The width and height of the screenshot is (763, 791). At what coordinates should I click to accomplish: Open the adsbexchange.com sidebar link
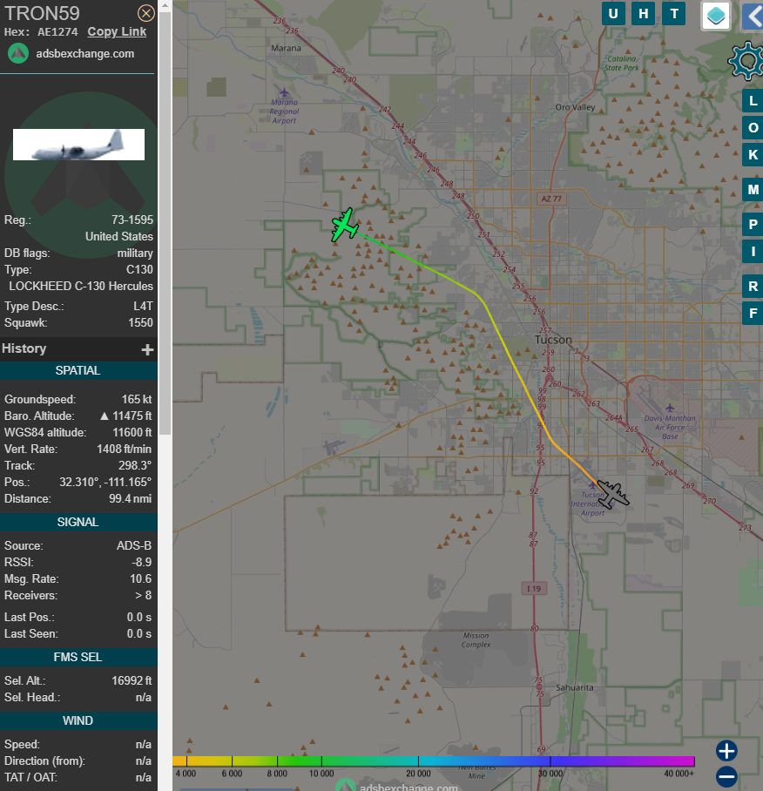point(85,53)
